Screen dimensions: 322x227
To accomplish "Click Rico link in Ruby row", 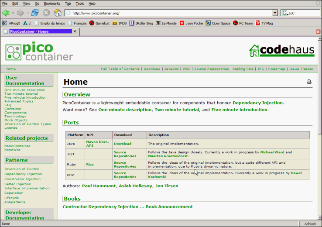I will pyautogui.click(x=90, y=164).
